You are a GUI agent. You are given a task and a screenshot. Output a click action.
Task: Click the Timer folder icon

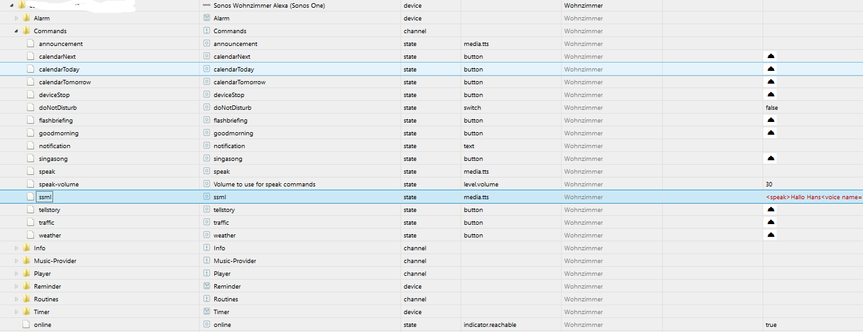pos(26,312)
